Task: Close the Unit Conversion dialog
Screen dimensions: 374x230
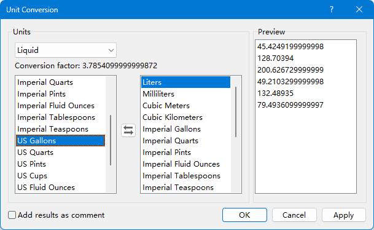Action: click(x=359, y=10)
